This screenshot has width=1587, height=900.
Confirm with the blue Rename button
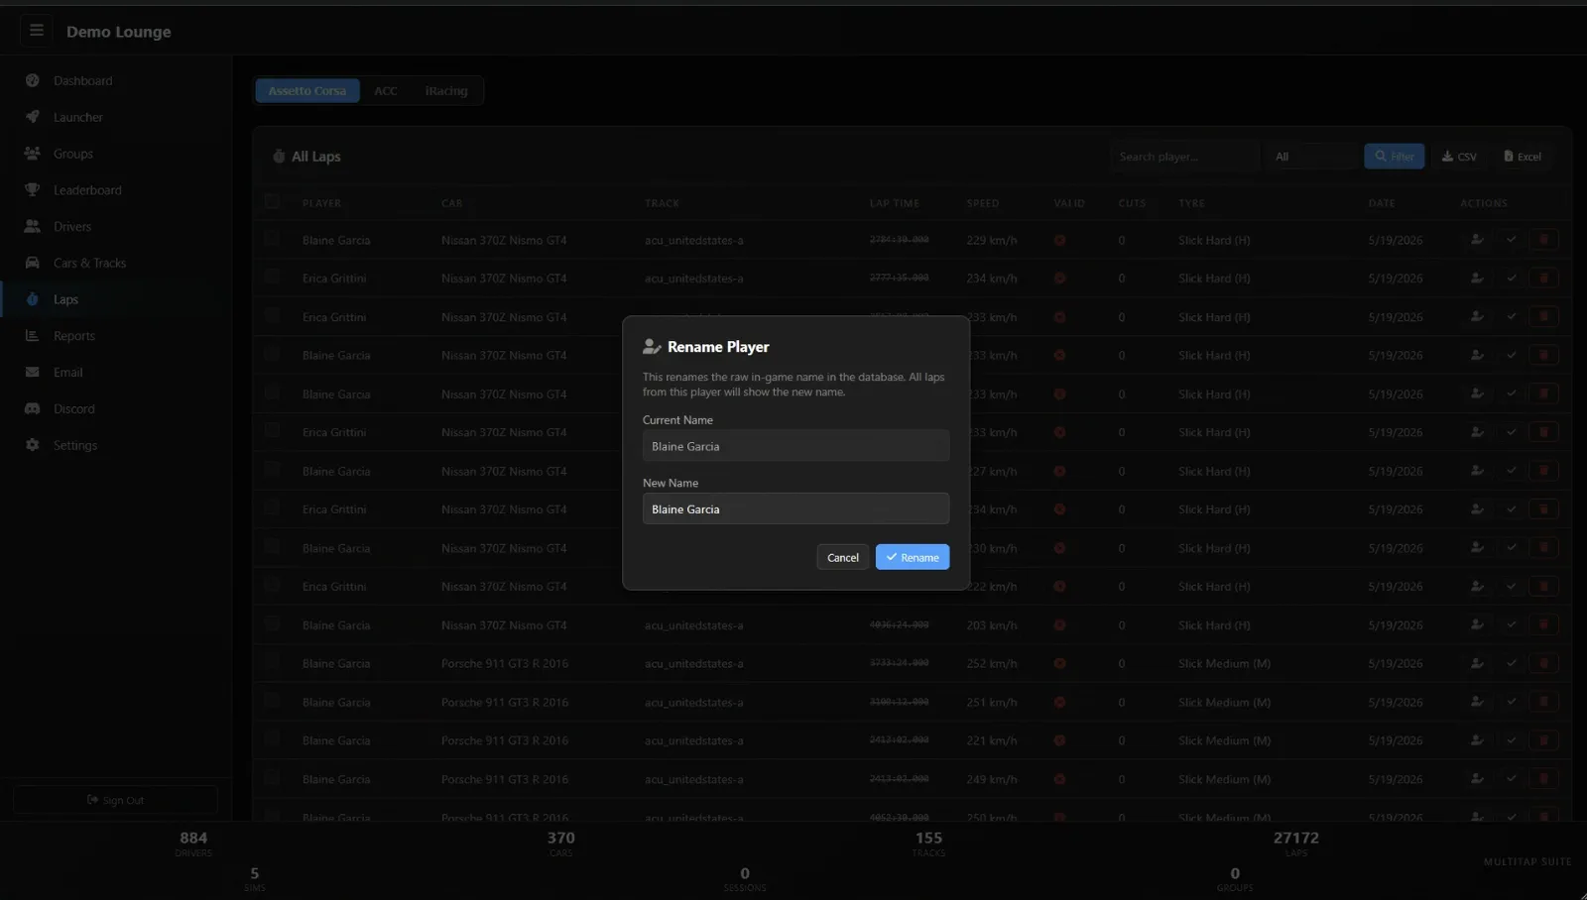click(x=913, y=557)
